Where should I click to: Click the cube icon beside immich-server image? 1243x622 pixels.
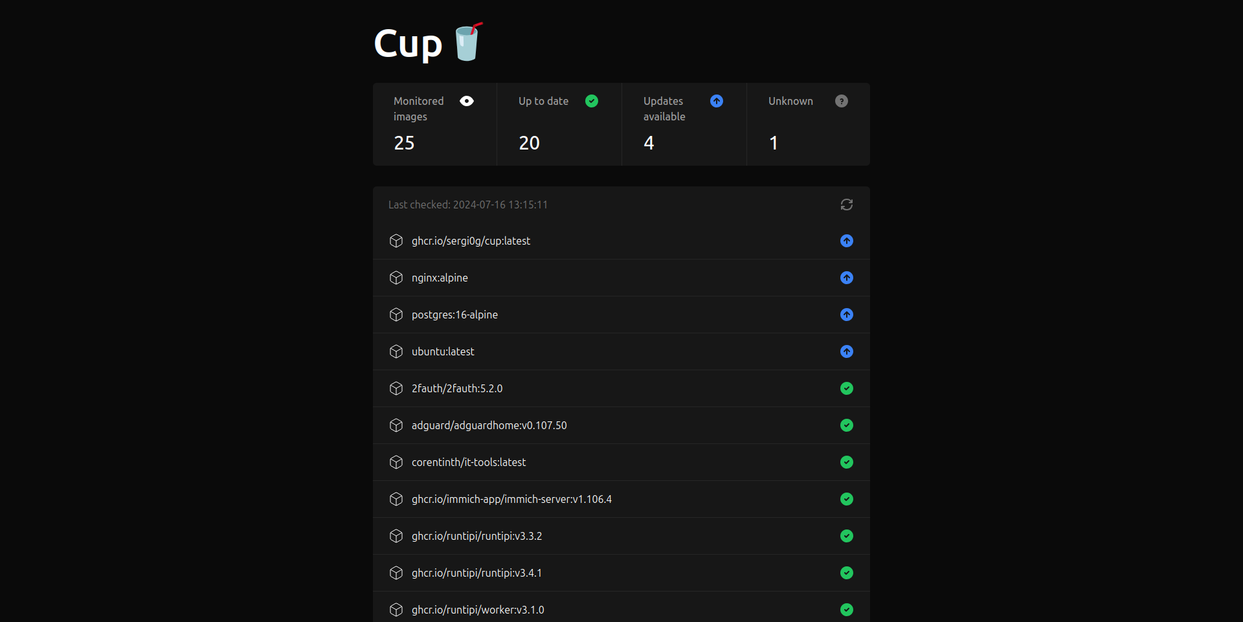[396, 499]
